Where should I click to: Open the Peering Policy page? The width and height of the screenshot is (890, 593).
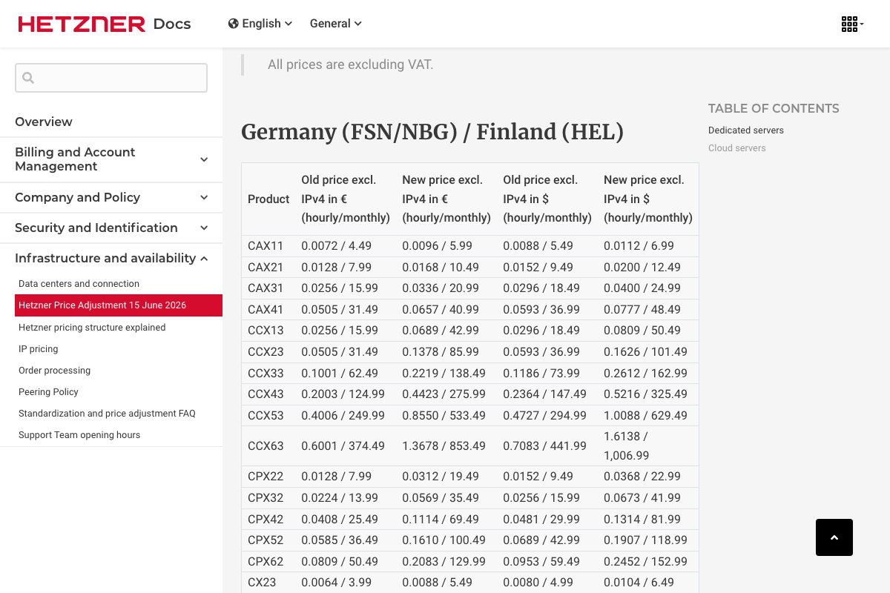[48, 391]
